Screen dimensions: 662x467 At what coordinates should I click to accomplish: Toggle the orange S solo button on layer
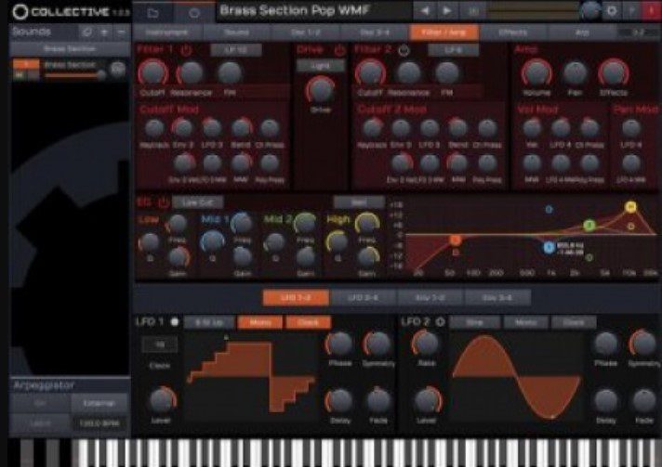pyautogui.click(x=26, y=64)
